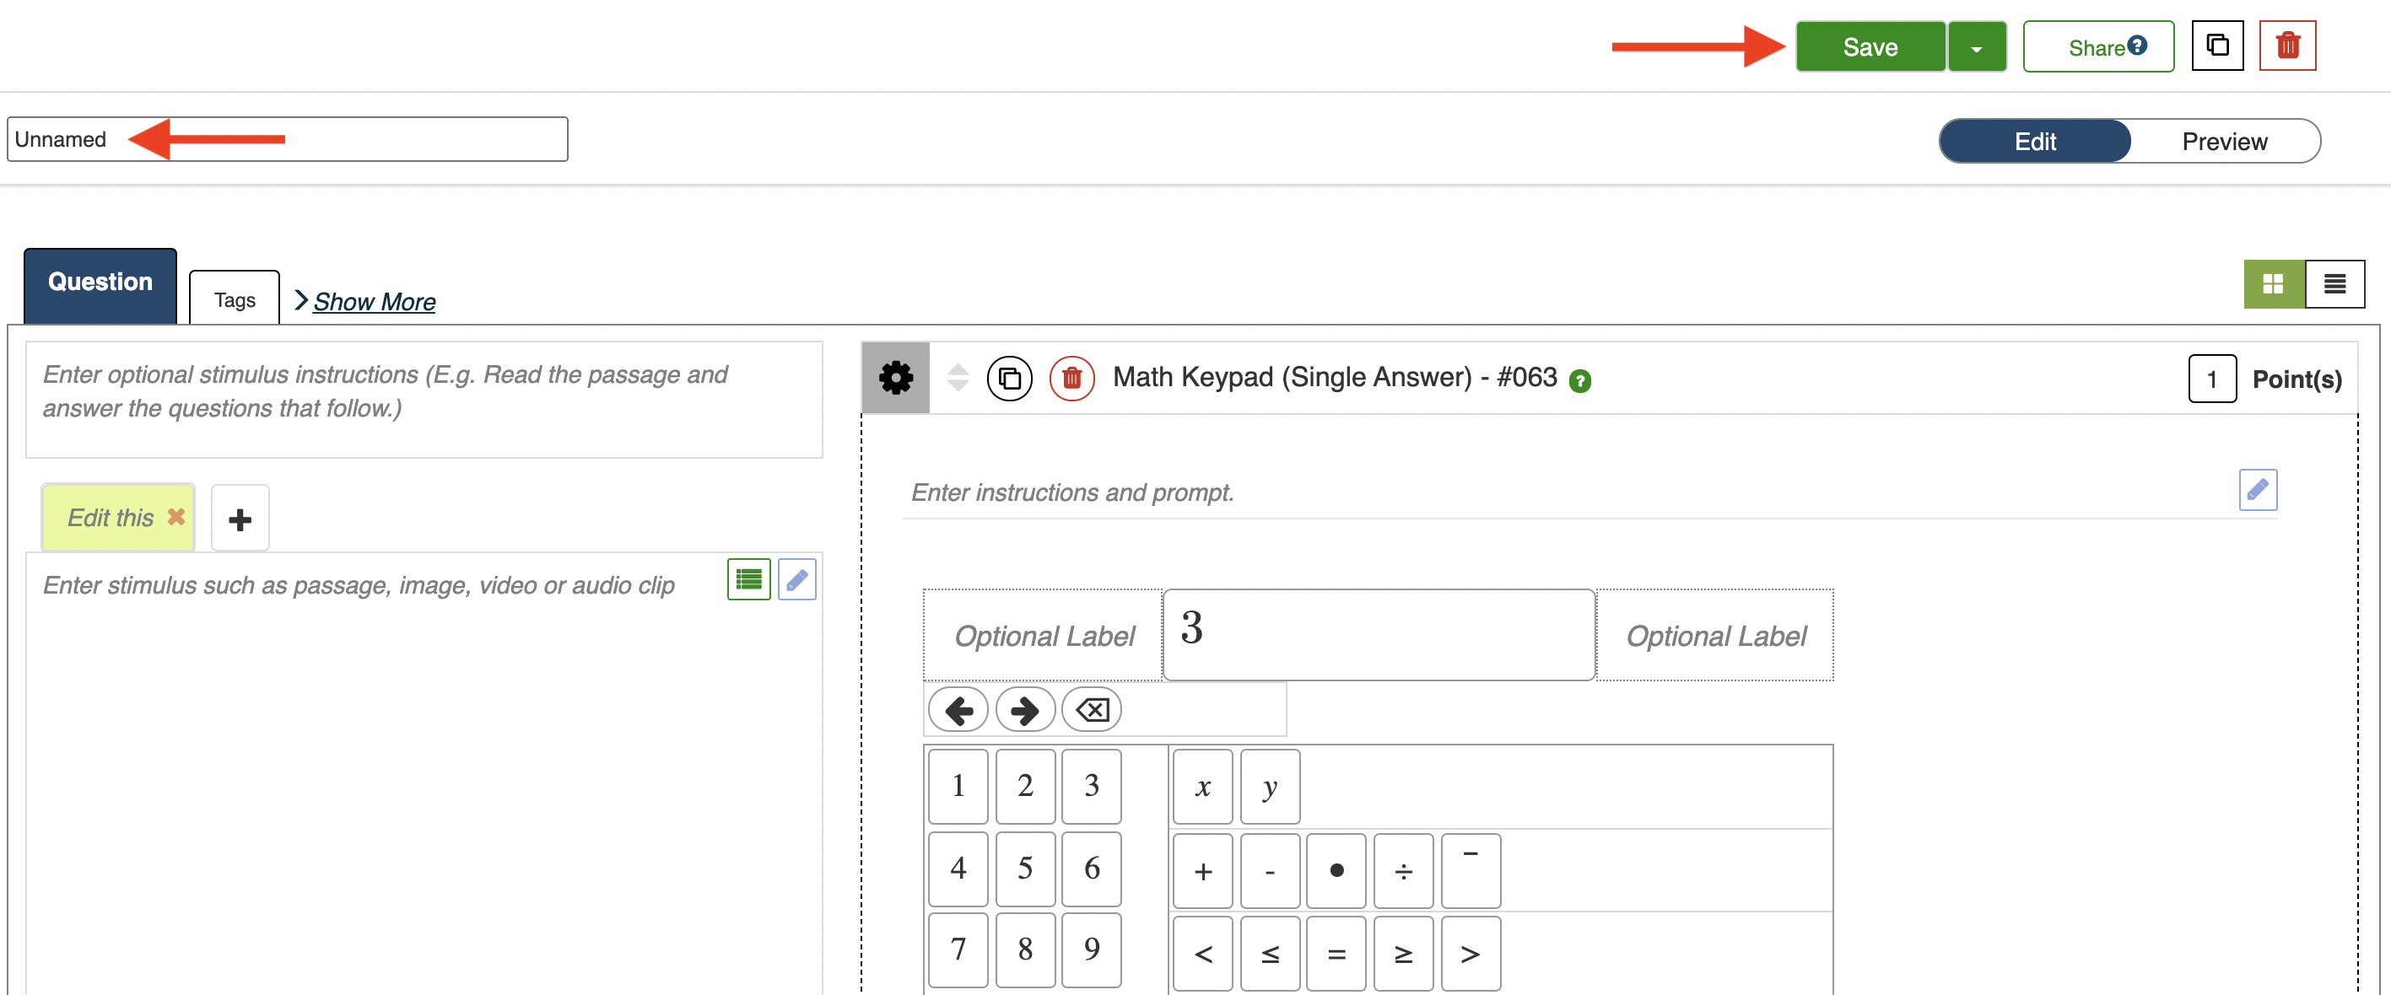Switch to grid layout view
Screen dimensions: 2391x995
click(x=2272, y=284)
